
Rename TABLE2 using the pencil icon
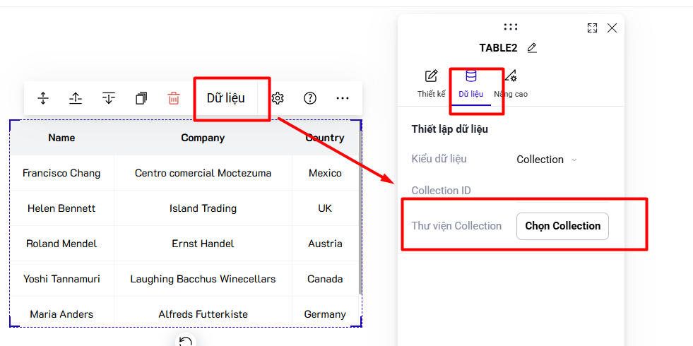pos(532,48)
